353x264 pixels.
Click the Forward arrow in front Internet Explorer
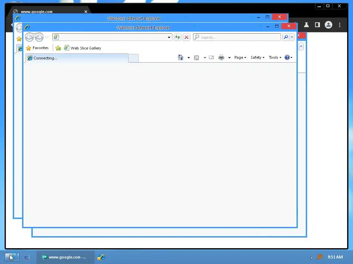coord(39,37)
